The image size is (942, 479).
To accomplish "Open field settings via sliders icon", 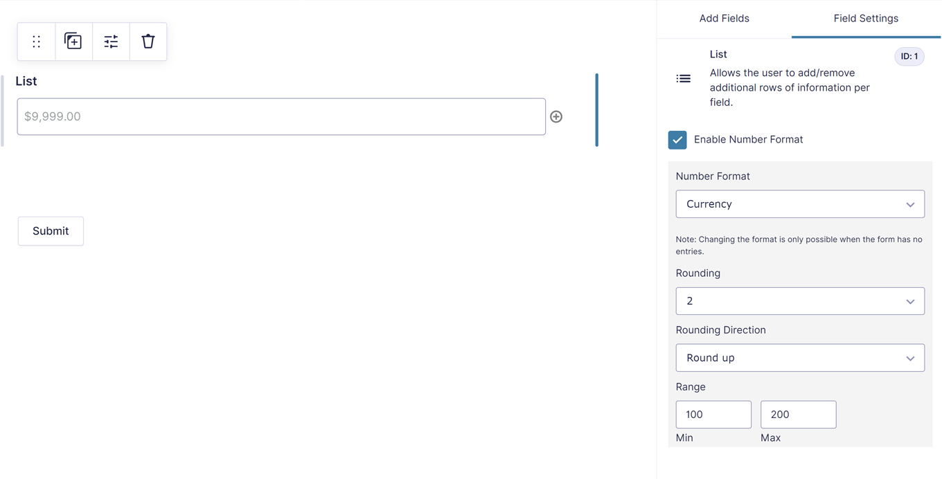I will point(111,42).
